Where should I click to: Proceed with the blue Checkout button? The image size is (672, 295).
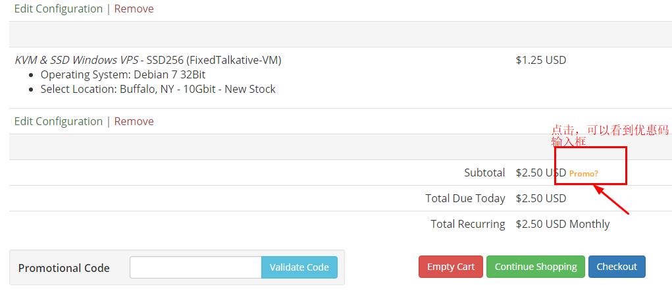(617, 267)
